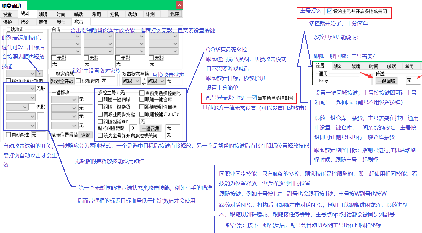Open skill dropdown beside the + button
Viewport: 422px width, 233px height.
click(x=21, y=73)
